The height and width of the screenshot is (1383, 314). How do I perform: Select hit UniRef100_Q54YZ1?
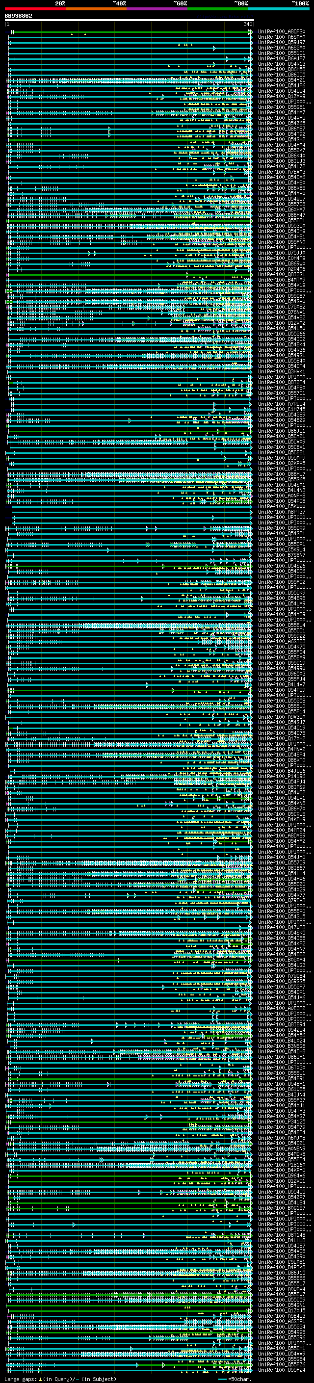click(x=282, y=80)
